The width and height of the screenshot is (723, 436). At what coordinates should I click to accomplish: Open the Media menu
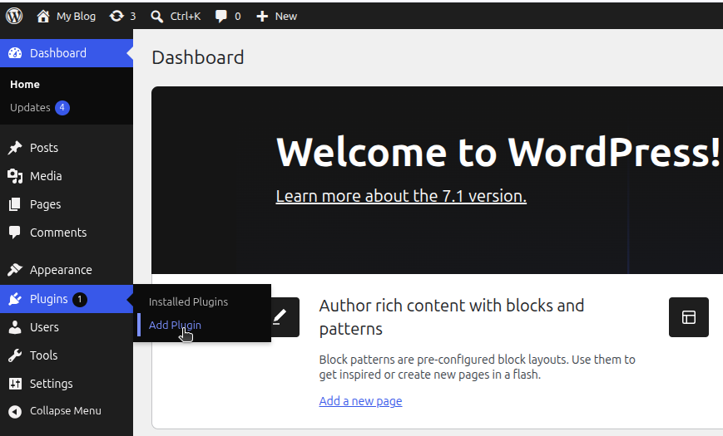coord(46,176)
